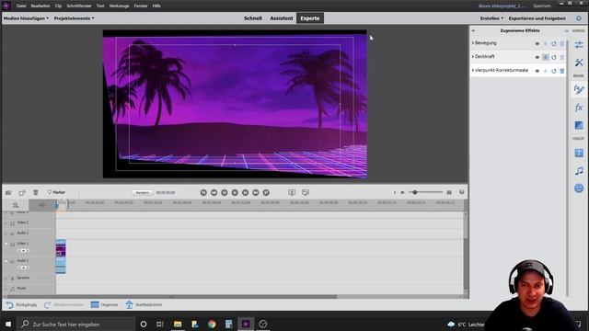The image size is (589, 331).
Task: Open the Erstellen dropdown
Action: [491, 18]
